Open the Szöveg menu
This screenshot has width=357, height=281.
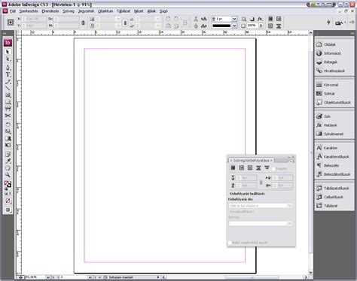(x=69, y=11)
